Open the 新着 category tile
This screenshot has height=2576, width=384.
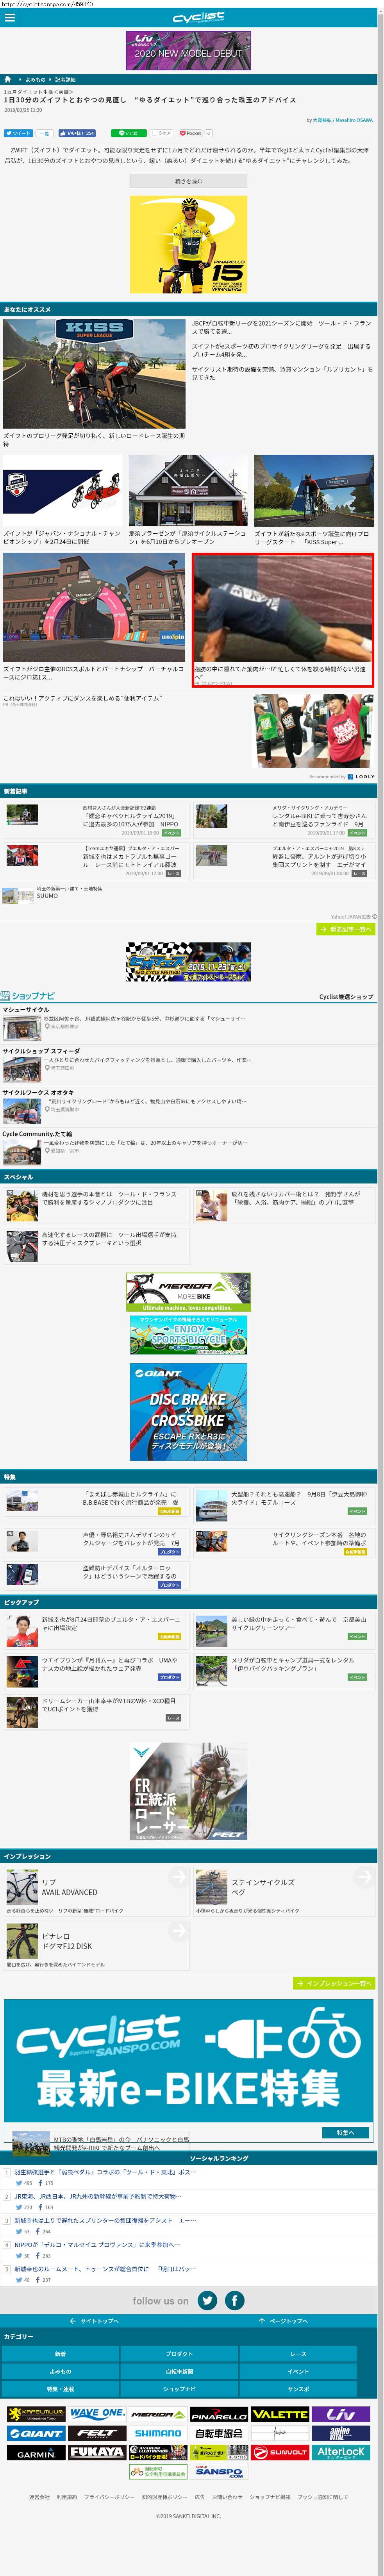click(61, 2354)
